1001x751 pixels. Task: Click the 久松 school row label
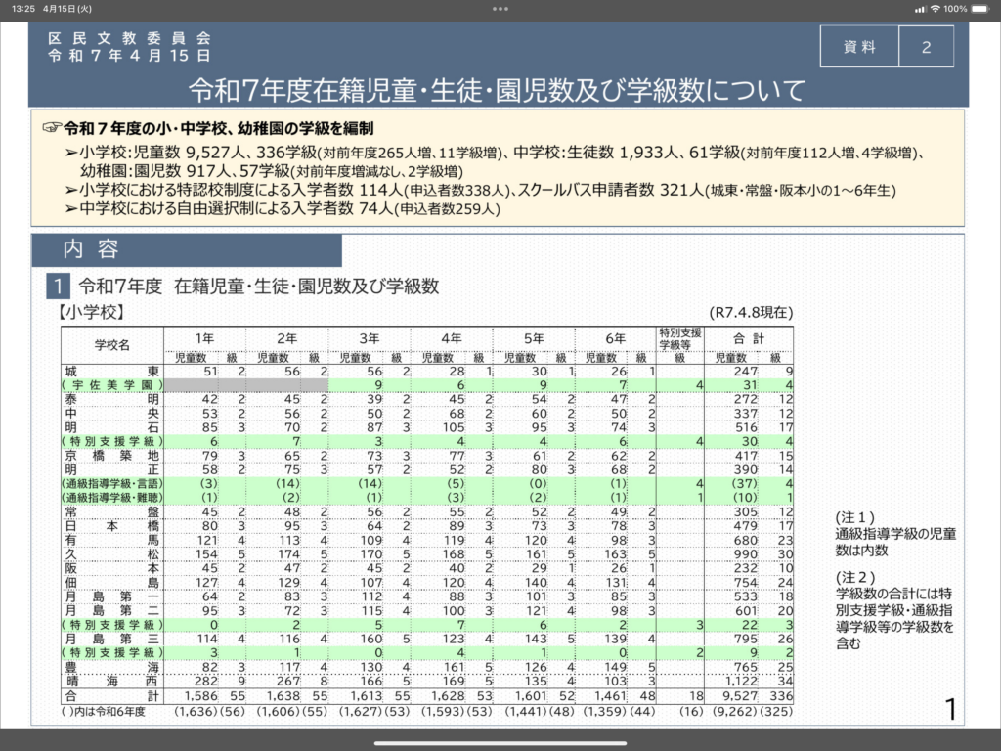tap(111, 554)
